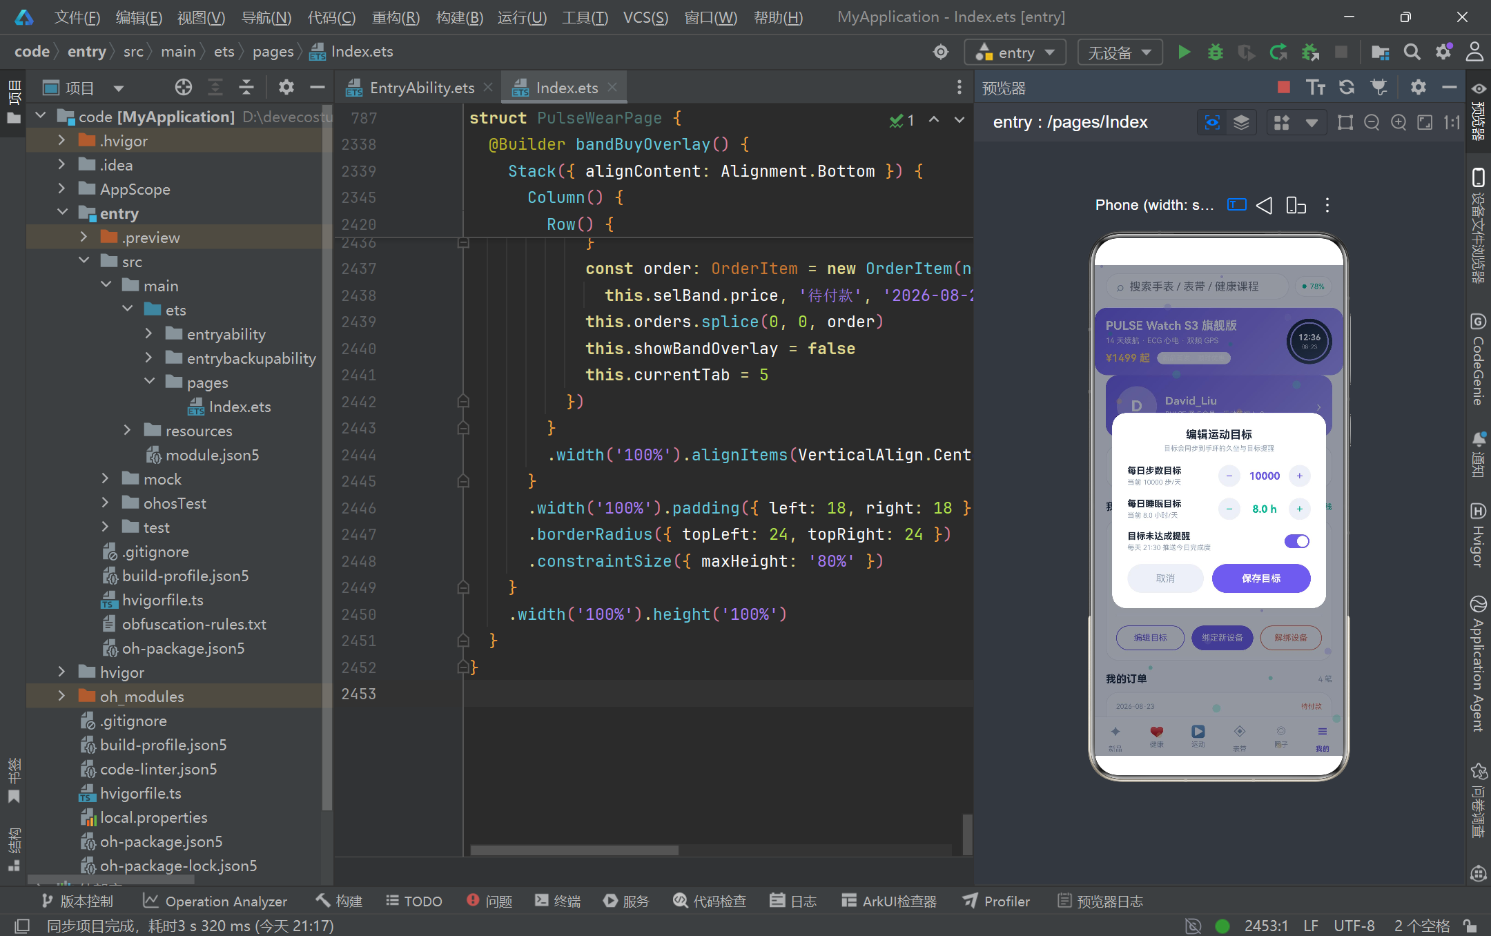Rotate the preview device with back triangle icon
1491x936 pixels.
pos(1264,205)
